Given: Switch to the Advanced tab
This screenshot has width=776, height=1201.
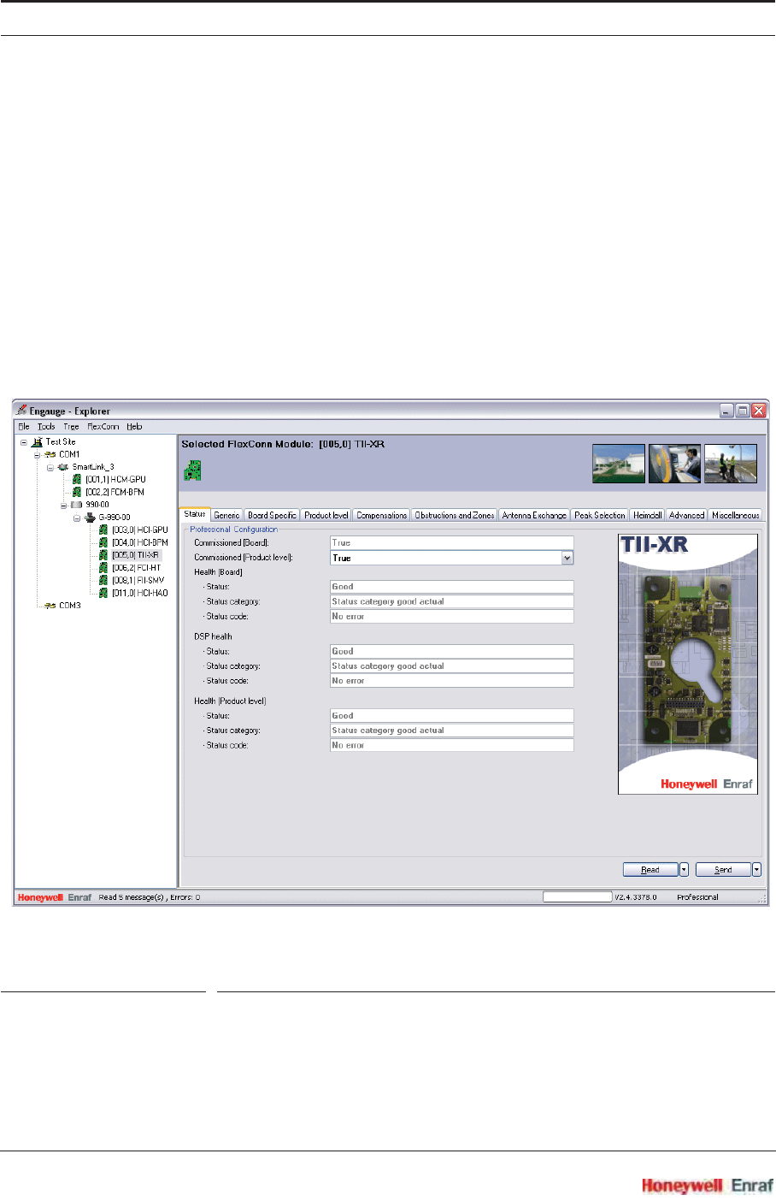Looking at the screenshot, I should 686,515.
